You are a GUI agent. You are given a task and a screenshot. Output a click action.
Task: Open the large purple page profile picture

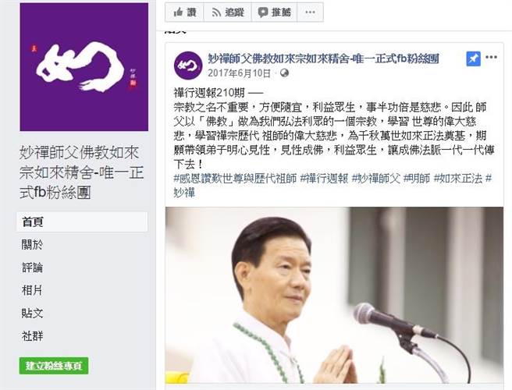pos(84,67)
